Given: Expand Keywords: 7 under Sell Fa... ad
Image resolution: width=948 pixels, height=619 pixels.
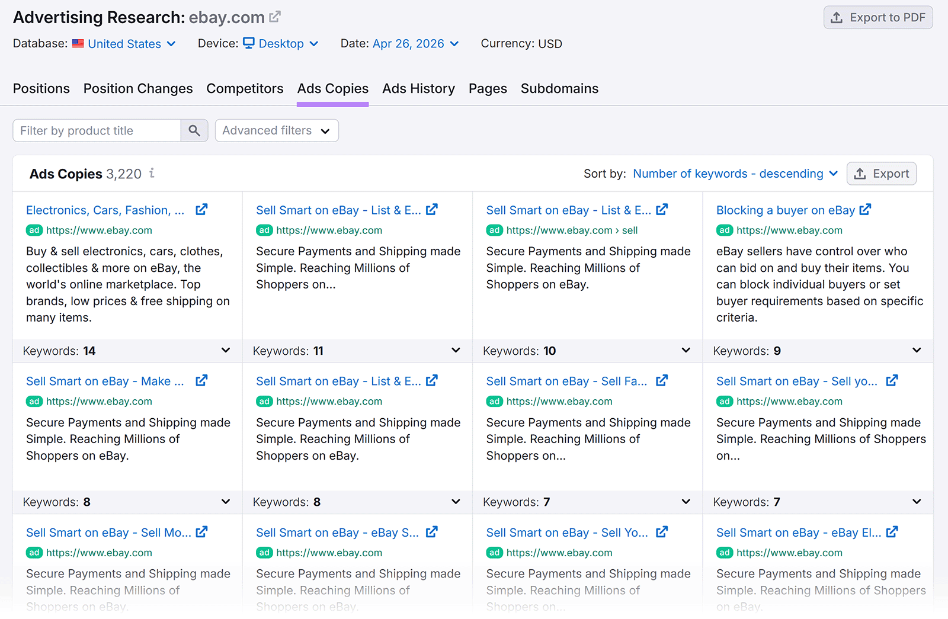Looking at the screenshot, I should [x=587, y=502].
